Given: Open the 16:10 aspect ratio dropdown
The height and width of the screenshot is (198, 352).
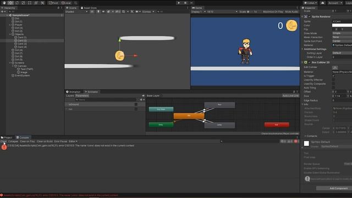Looking at the screenshot, I should pos(222,12).
